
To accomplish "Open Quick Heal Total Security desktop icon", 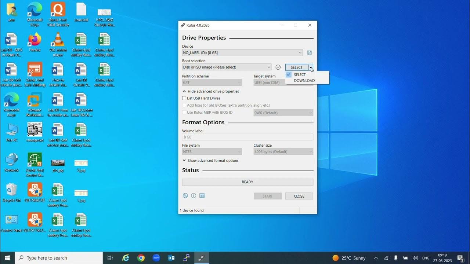I will (x=58, y=15).
